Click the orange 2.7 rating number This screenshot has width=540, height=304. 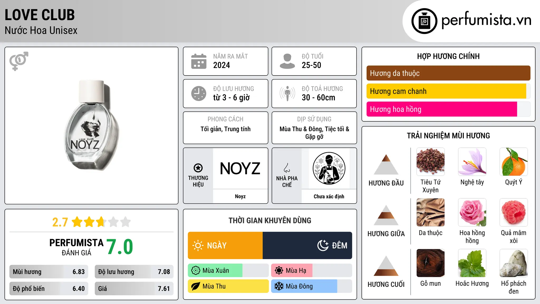60,222
